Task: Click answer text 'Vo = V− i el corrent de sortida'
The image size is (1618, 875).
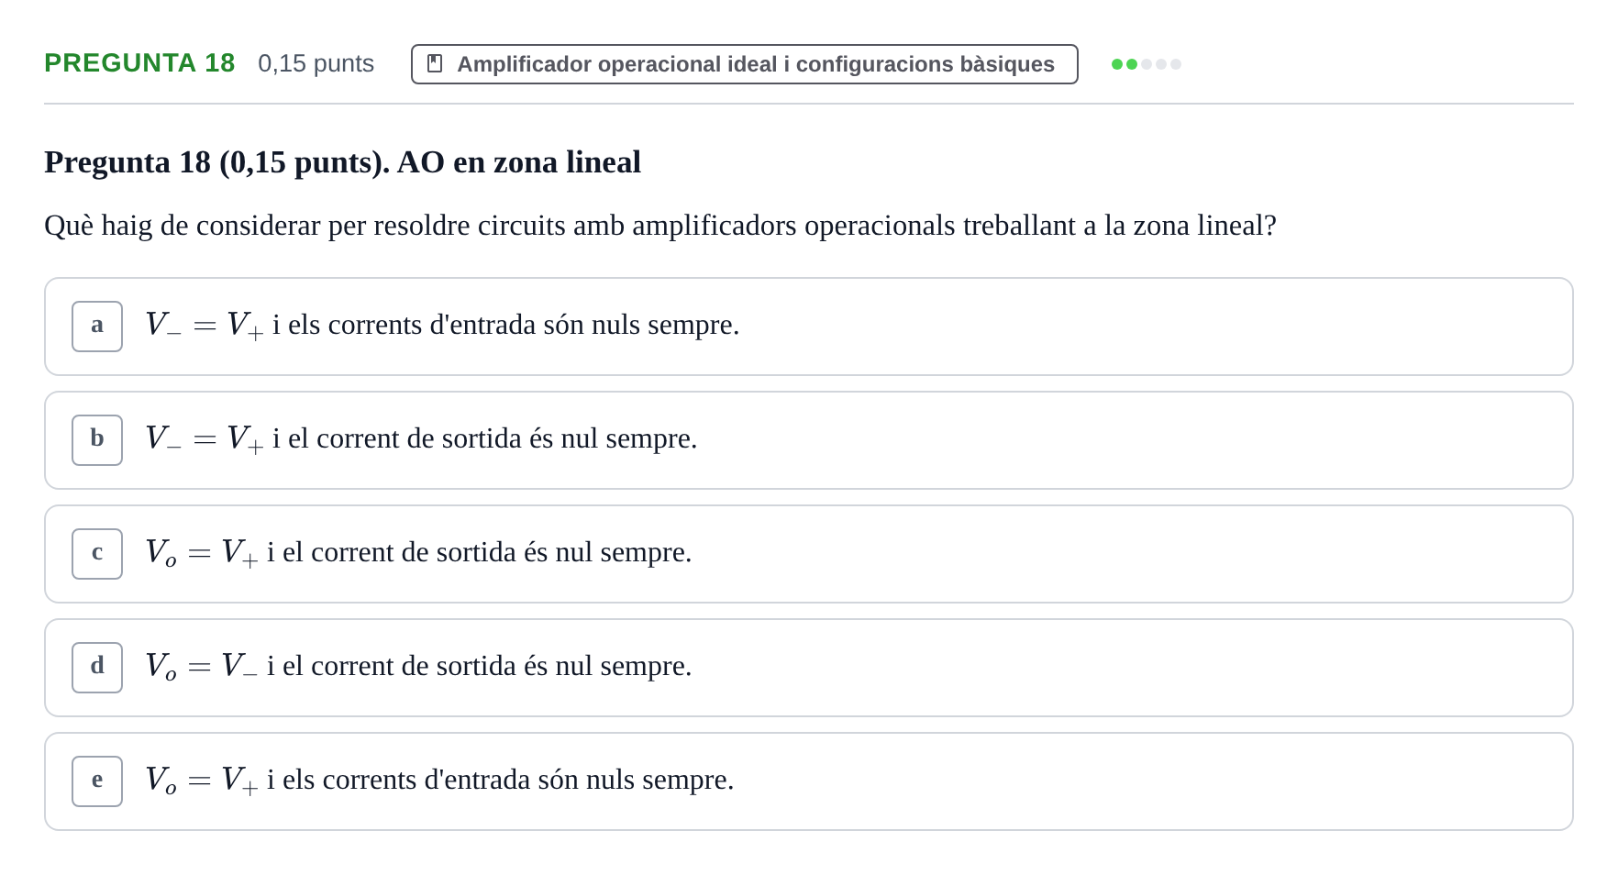Action: pos(418,667)
